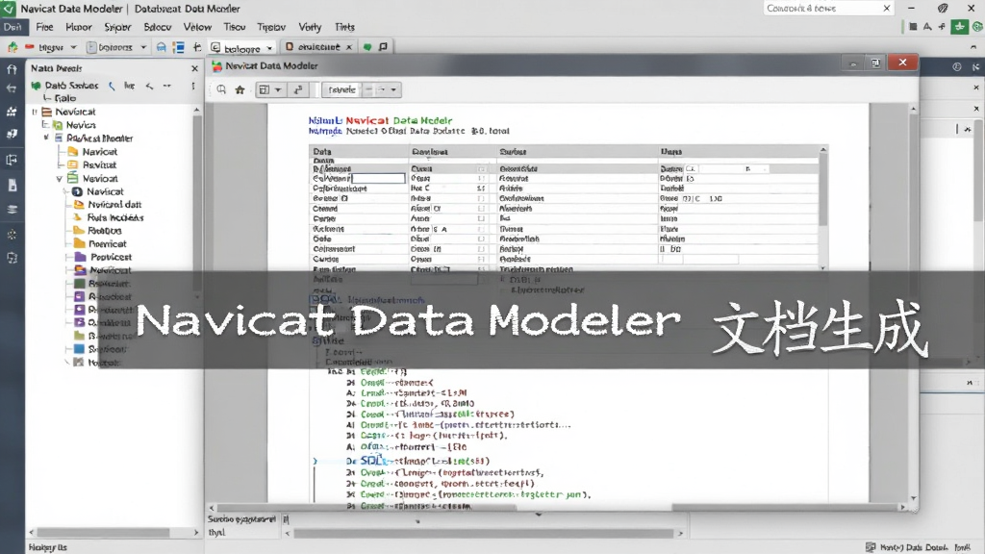Viewport: 985px width, 554px height.
Task: Toggle the checkbox in the 'Cenend' table row
Action: tap(481, 209)
